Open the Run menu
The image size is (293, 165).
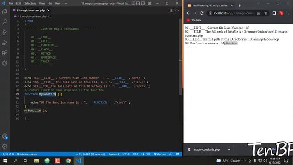[x=58, y=3]
